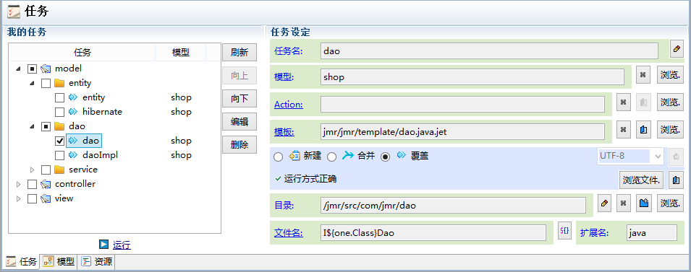
Task: Open the template file icon in the 模板 row
Action: tap(643, 130)
